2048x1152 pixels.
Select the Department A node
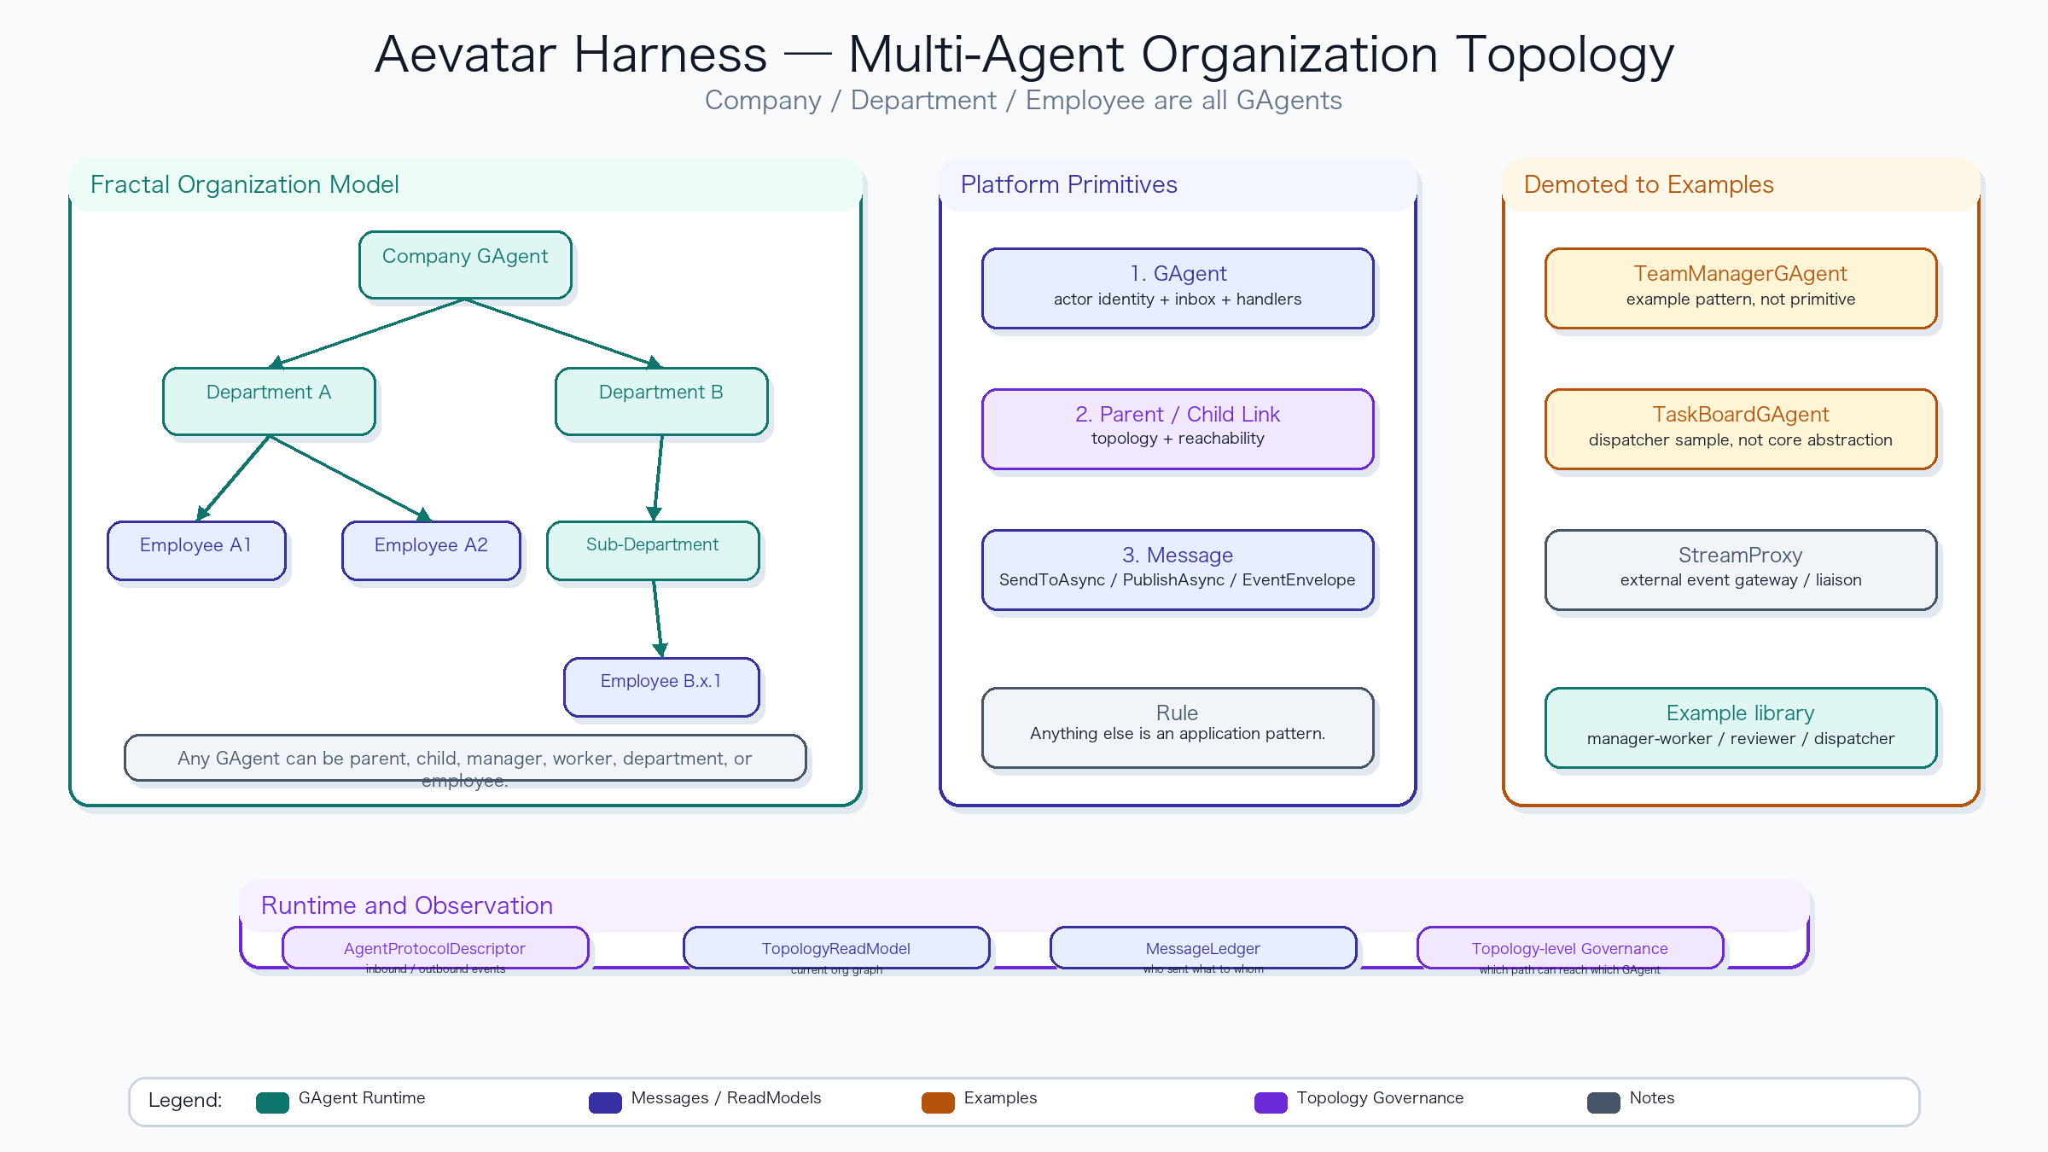(269, 401)
